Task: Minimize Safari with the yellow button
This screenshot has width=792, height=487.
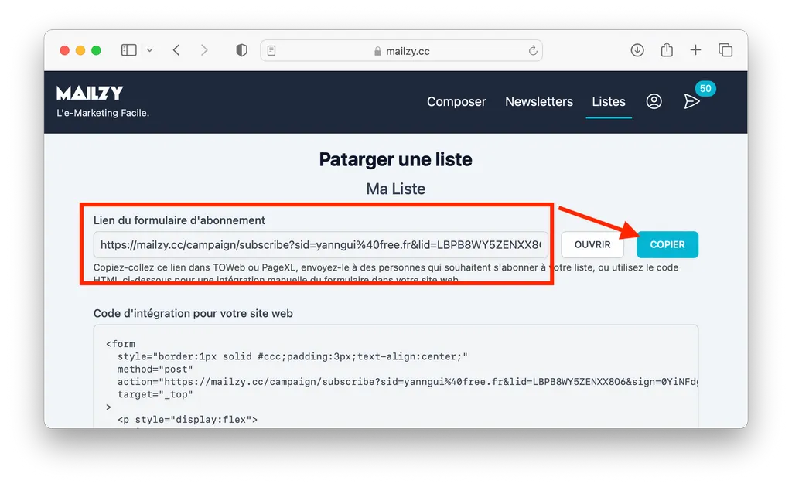Action: pos(80,50)
